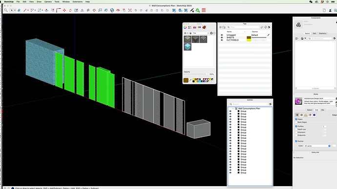This screenshot has height=189, width=337.
Task: Click the CUT PANELS yellow color swatch
Action: pyautogui.click(x=249, y=40)
